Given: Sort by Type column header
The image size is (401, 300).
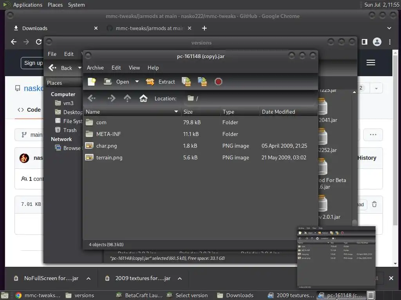Looking at the screenshot, I should tap(240, 112).
